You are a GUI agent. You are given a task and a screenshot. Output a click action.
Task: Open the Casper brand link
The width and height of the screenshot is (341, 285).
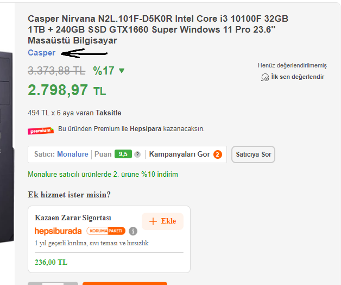[41, 53]
